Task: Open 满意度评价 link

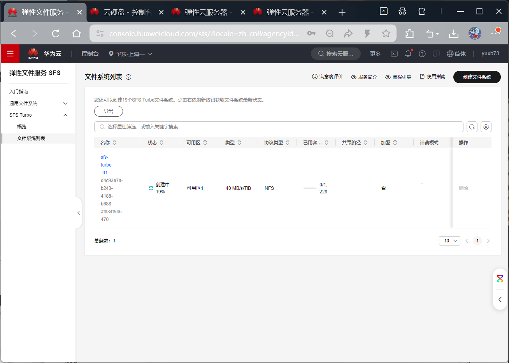Action: click(x=327, y=77)
